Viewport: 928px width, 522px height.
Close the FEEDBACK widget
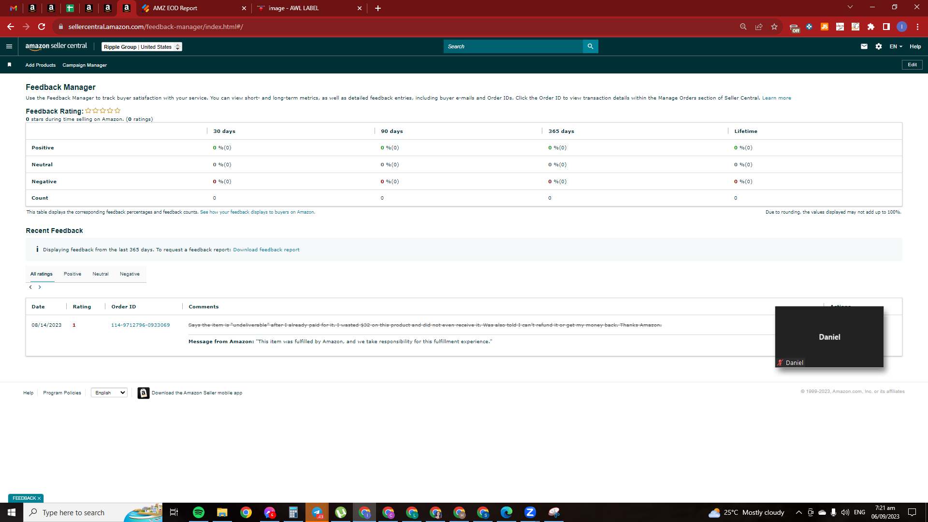pyautogui.click(x=39, y=498)
